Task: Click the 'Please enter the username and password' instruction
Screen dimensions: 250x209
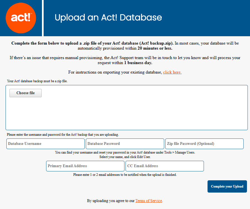Action: pos(63,135)
